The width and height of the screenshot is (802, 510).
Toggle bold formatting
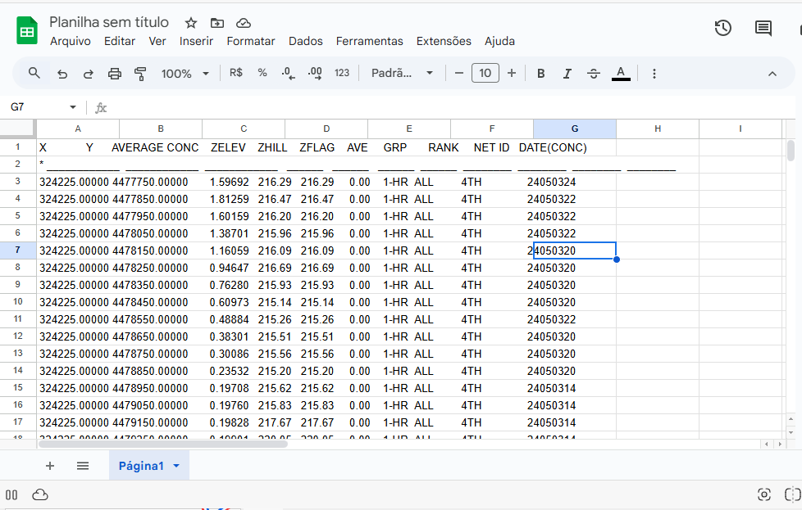[540, 74]
